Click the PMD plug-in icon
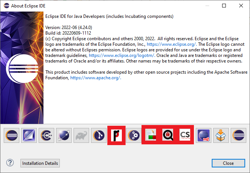 tap(116, 135)
